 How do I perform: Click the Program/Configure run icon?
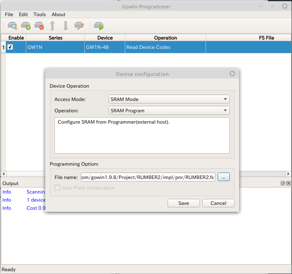pos(99,26)
